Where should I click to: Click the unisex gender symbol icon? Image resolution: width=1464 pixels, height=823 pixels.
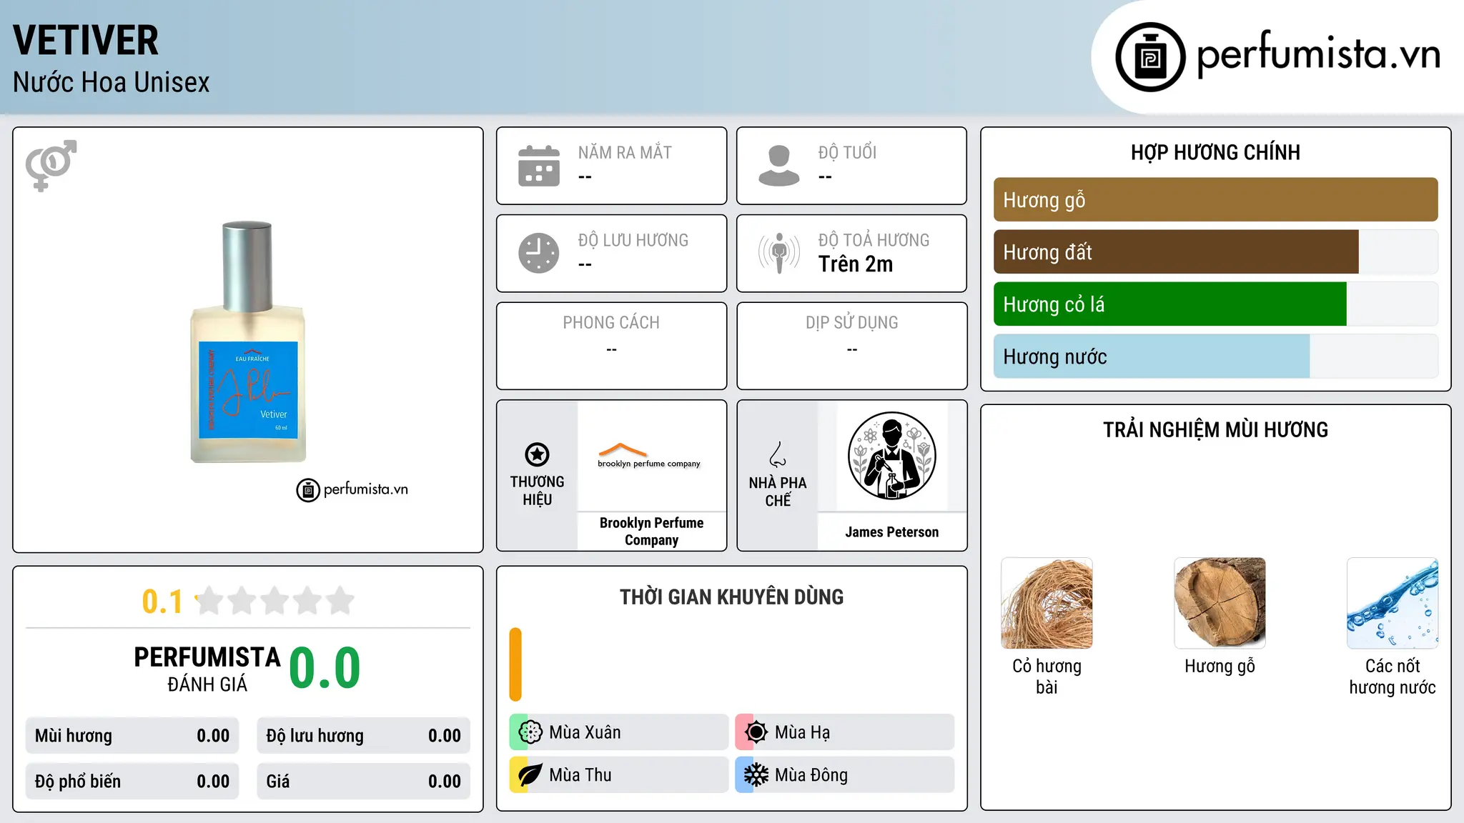click(x=51, y=166)
